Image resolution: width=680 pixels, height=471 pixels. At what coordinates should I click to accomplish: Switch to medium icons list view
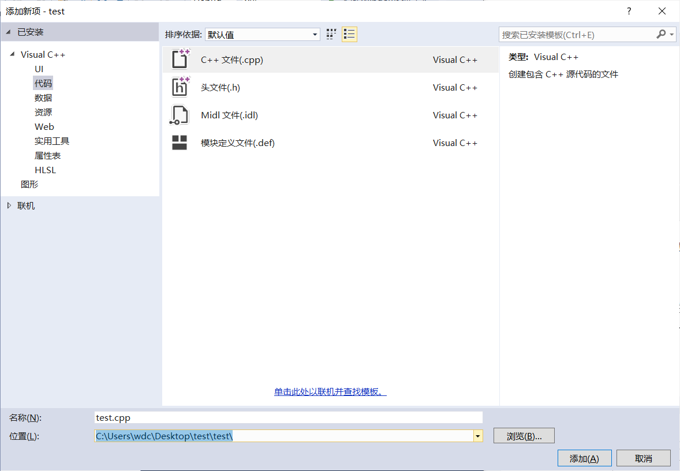349,34
